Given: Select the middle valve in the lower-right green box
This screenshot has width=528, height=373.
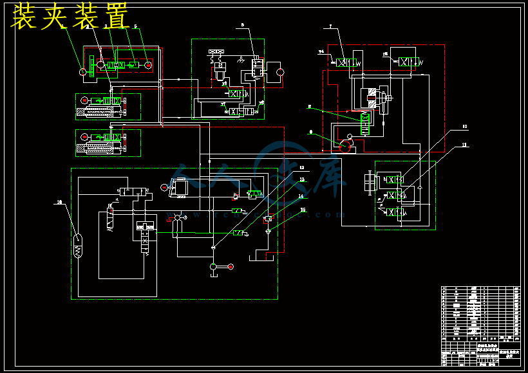Looking at the screenshot, I should click(395, 195).
